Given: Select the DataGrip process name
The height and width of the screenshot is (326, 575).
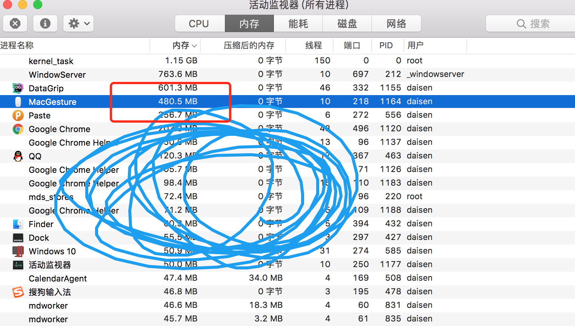Looking at the screenshot, I should (x=46, y=88).
